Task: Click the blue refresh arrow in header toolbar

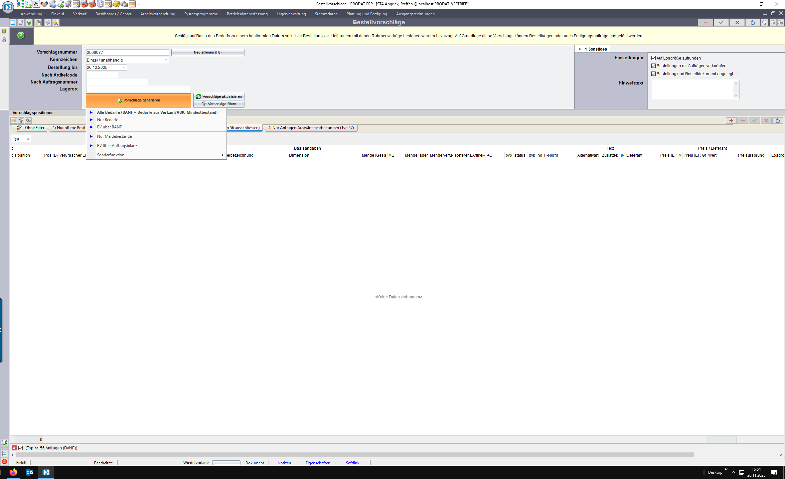Action: [753, 22]
